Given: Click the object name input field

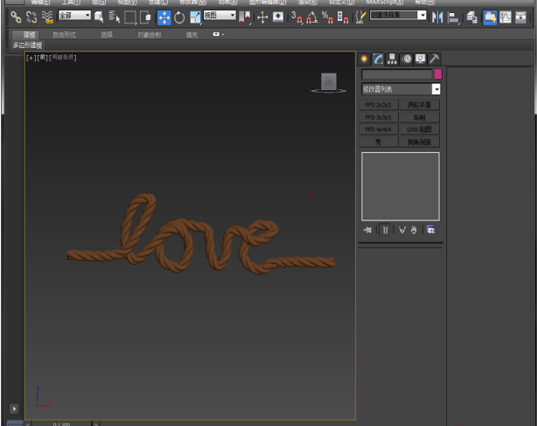Looking at the screenshot, I should (397, 74).
